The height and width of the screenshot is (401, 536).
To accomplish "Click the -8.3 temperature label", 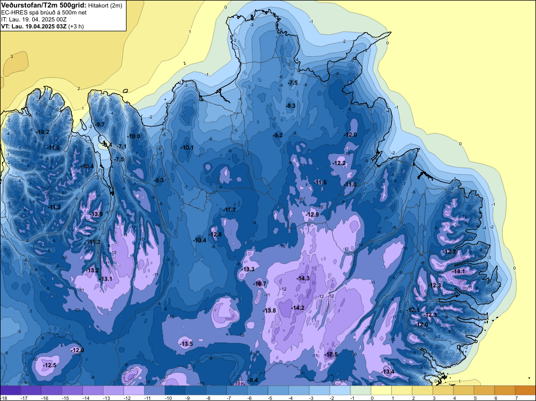I will click(291, 106).
